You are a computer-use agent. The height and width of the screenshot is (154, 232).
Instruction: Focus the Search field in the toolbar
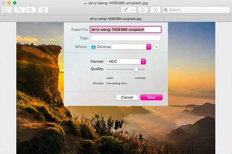[196, 10]
